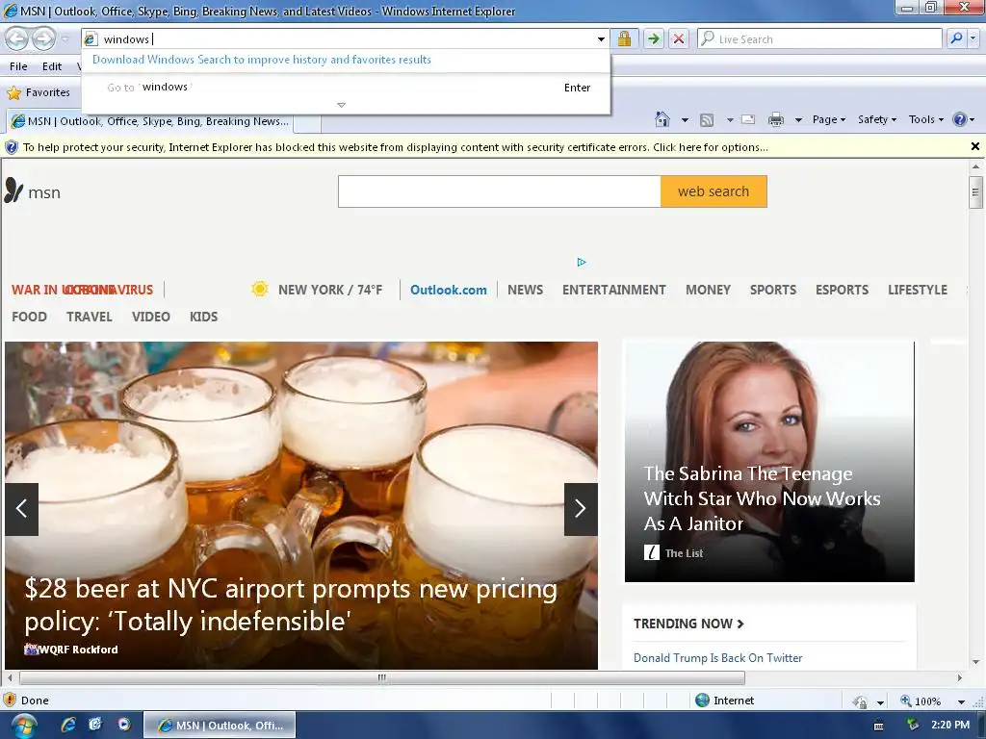Viewport: 986px width, 739px height.
Task: Click the New York weather sun icon
Action: point(260,289)
